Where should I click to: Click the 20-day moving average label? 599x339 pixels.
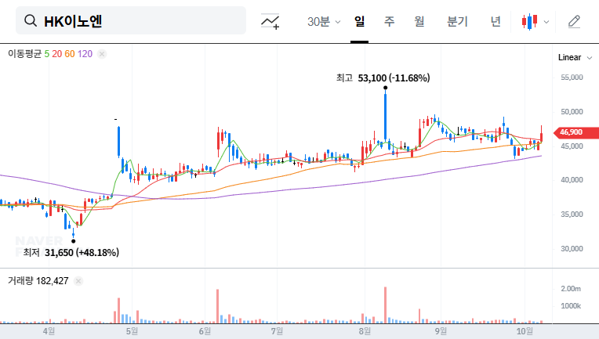click(57, 54)
